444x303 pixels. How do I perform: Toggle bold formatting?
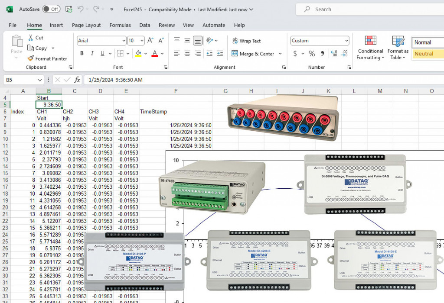[82, 53]
